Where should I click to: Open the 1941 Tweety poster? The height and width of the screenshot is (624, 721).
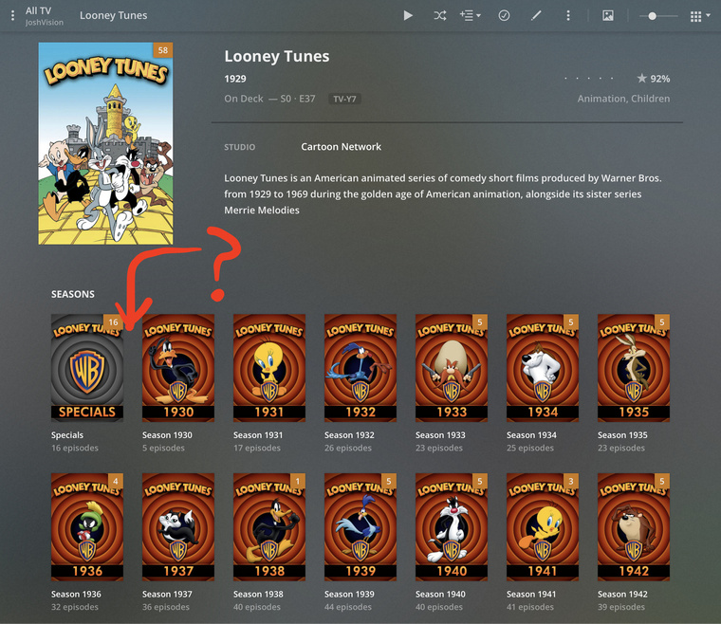tap(543, 527)
